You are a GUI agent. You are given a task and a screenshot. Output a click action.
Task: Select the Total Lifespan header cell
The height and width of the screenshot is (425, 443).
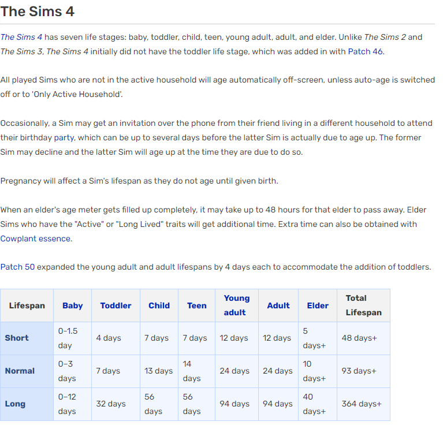[x=363, y=305]
